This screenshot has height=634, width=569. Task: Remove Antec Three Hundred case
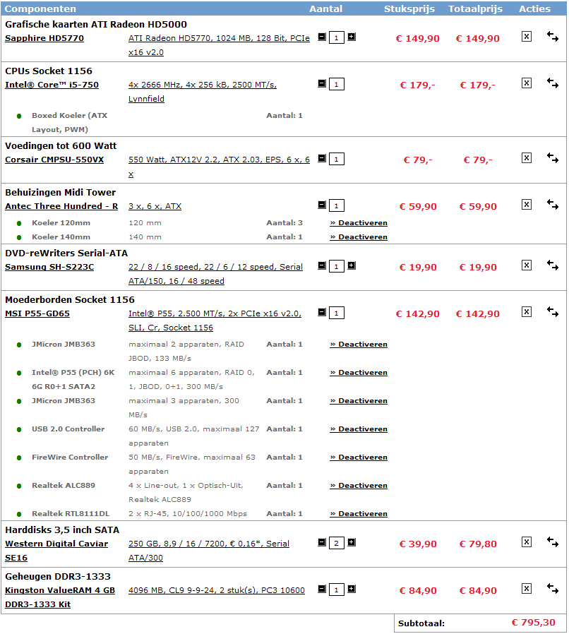pos(527,205)
